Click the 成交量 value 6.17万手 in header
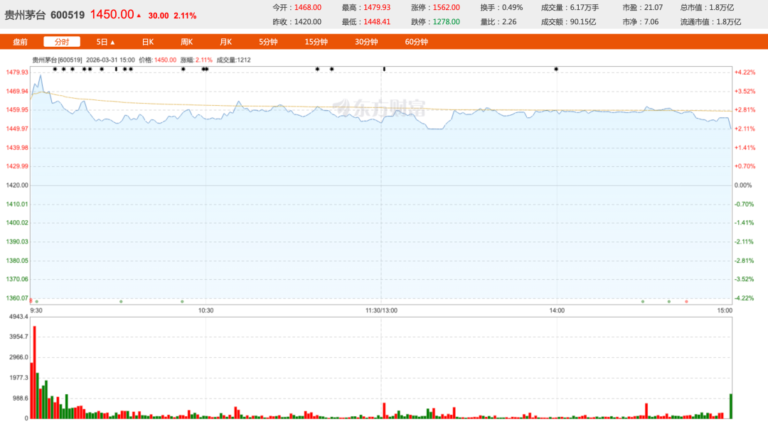 tap(585, 7)
